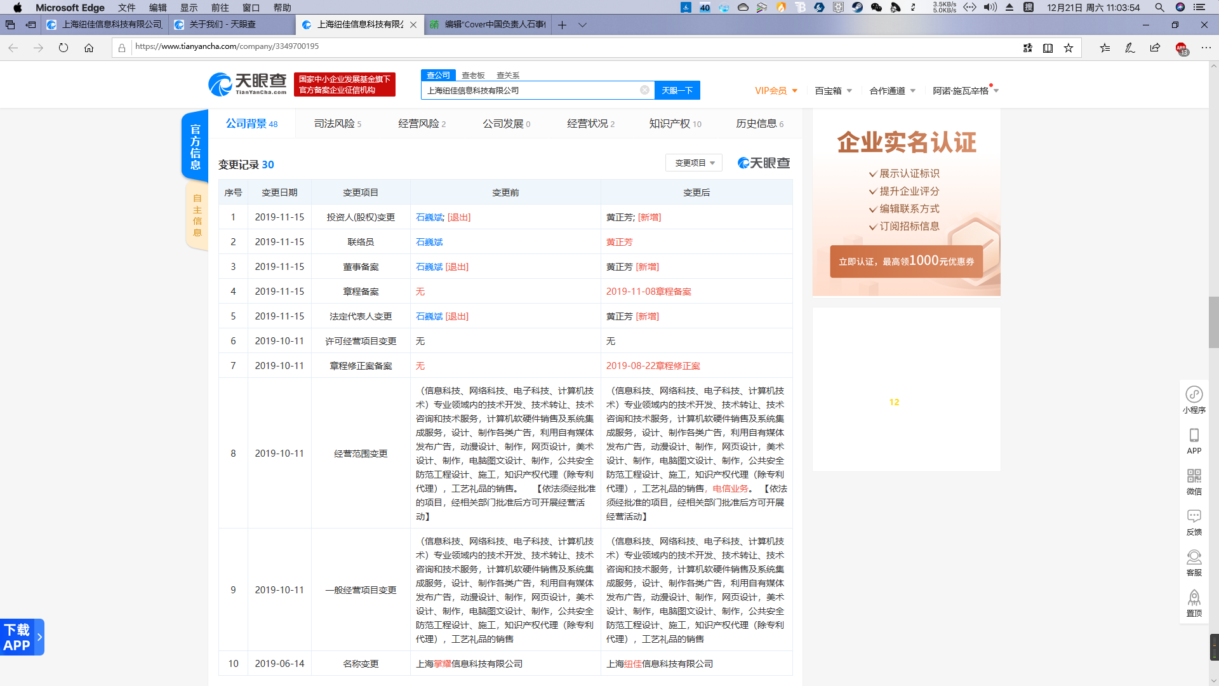Click the 天眼一下 search button
This screenshot has width=1219, height=686.
click(677, 90)
